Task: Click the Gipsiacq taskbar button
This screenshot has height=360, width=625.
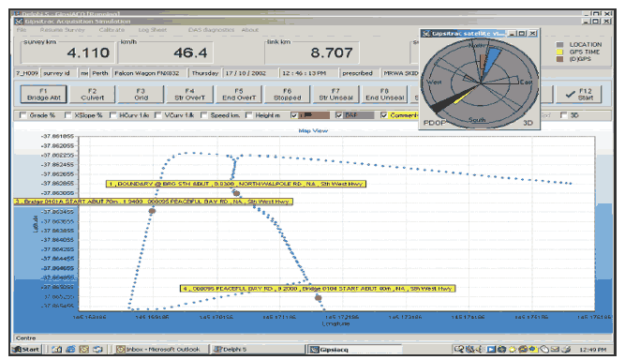Action: (354, 350)
